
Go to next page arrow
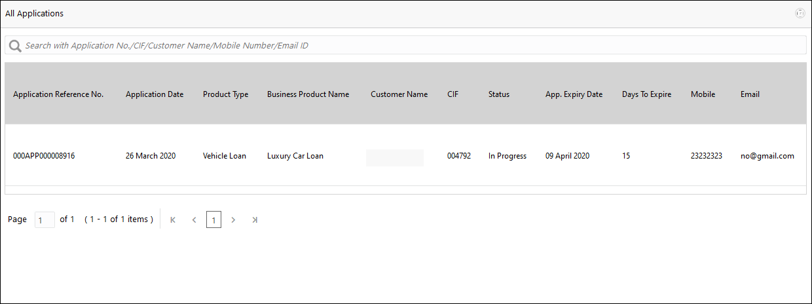[x=233, y=220]
